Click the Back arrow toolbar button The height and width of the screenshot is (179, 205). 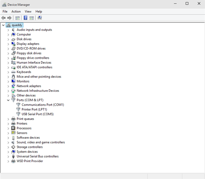click(4, 18)
